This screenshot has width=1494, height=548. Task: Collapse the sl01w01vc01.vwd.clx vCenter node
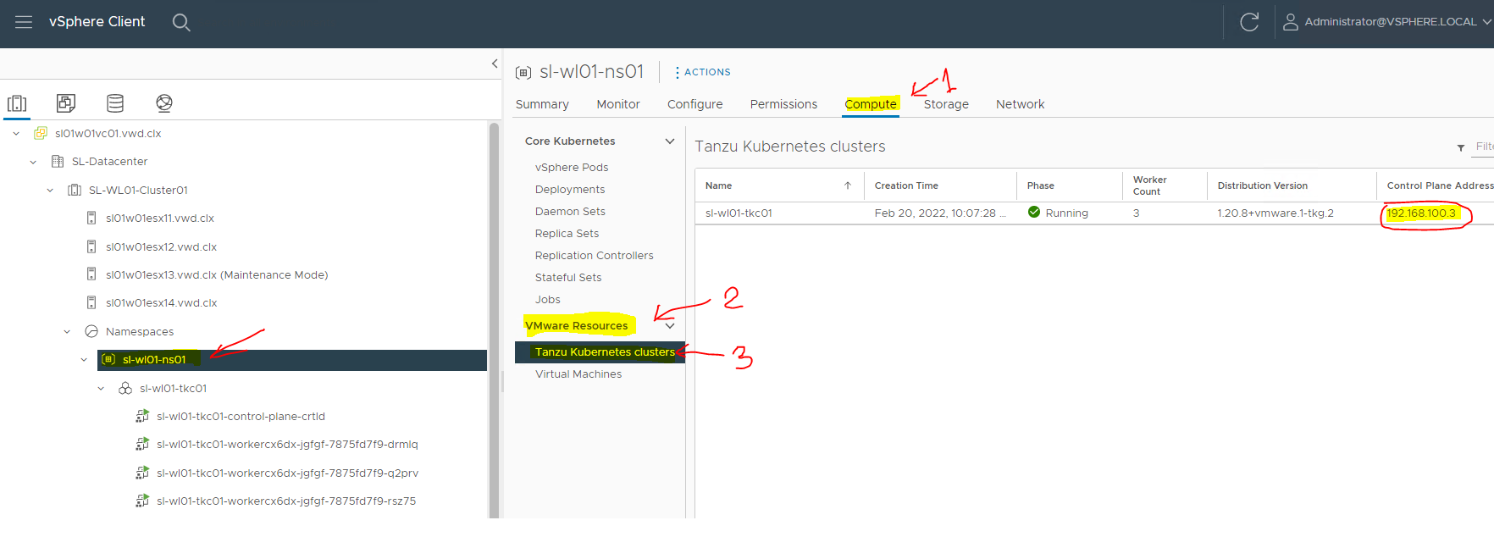click(x=16, y=134)
